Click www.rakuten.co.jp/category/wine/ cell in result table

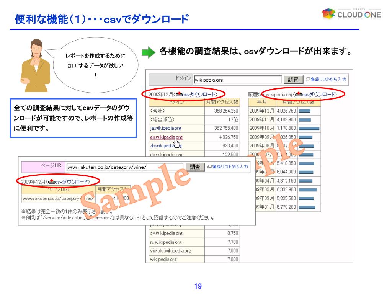click(58, 199)
